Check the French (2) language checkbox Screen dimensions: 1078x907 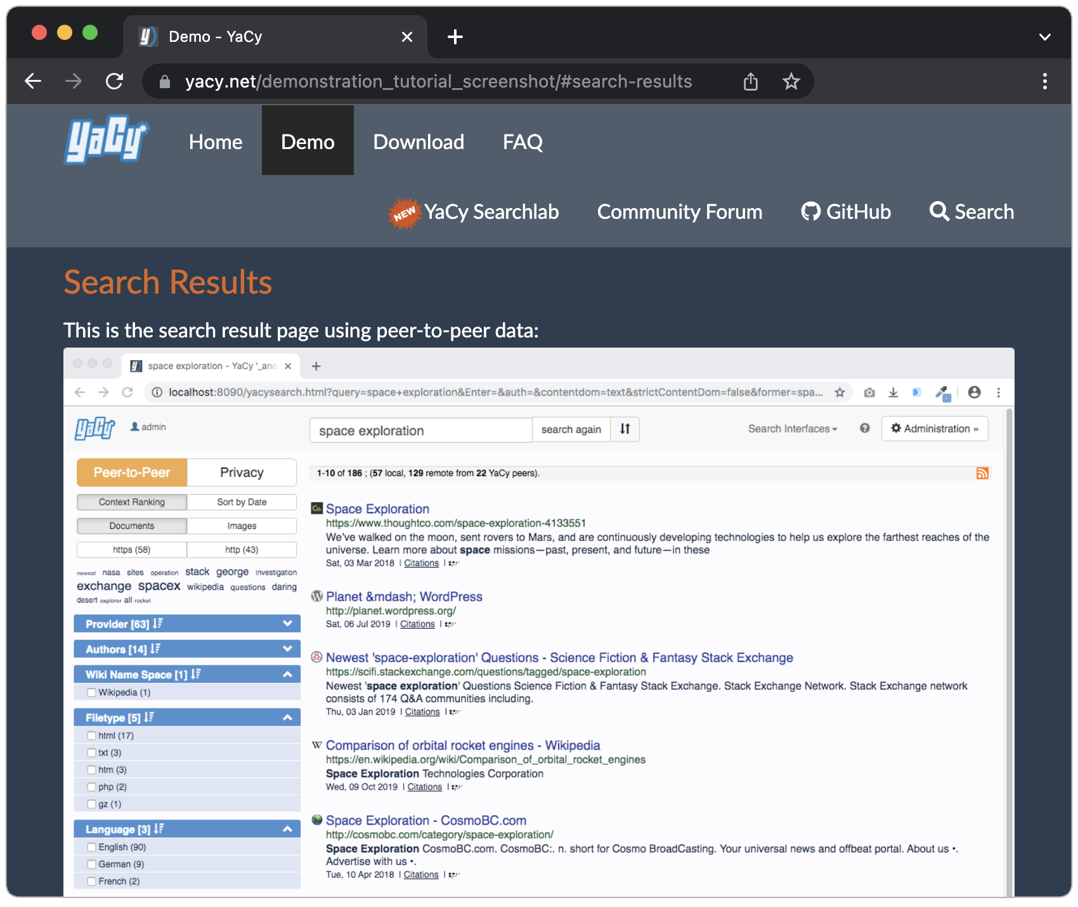click(92, 882)
